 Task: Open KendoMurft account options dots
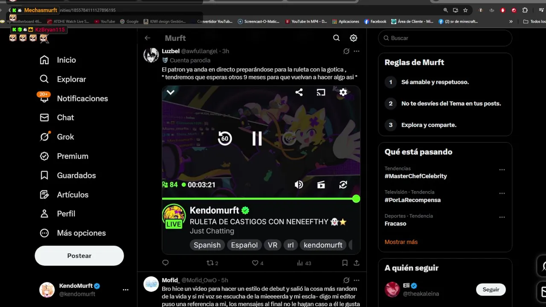coord(125,290)
